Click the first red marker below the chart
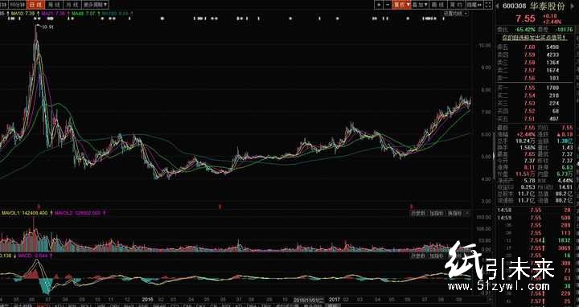Image resolution: width=579 pixels, height=307 pixels. click(39, 207)
